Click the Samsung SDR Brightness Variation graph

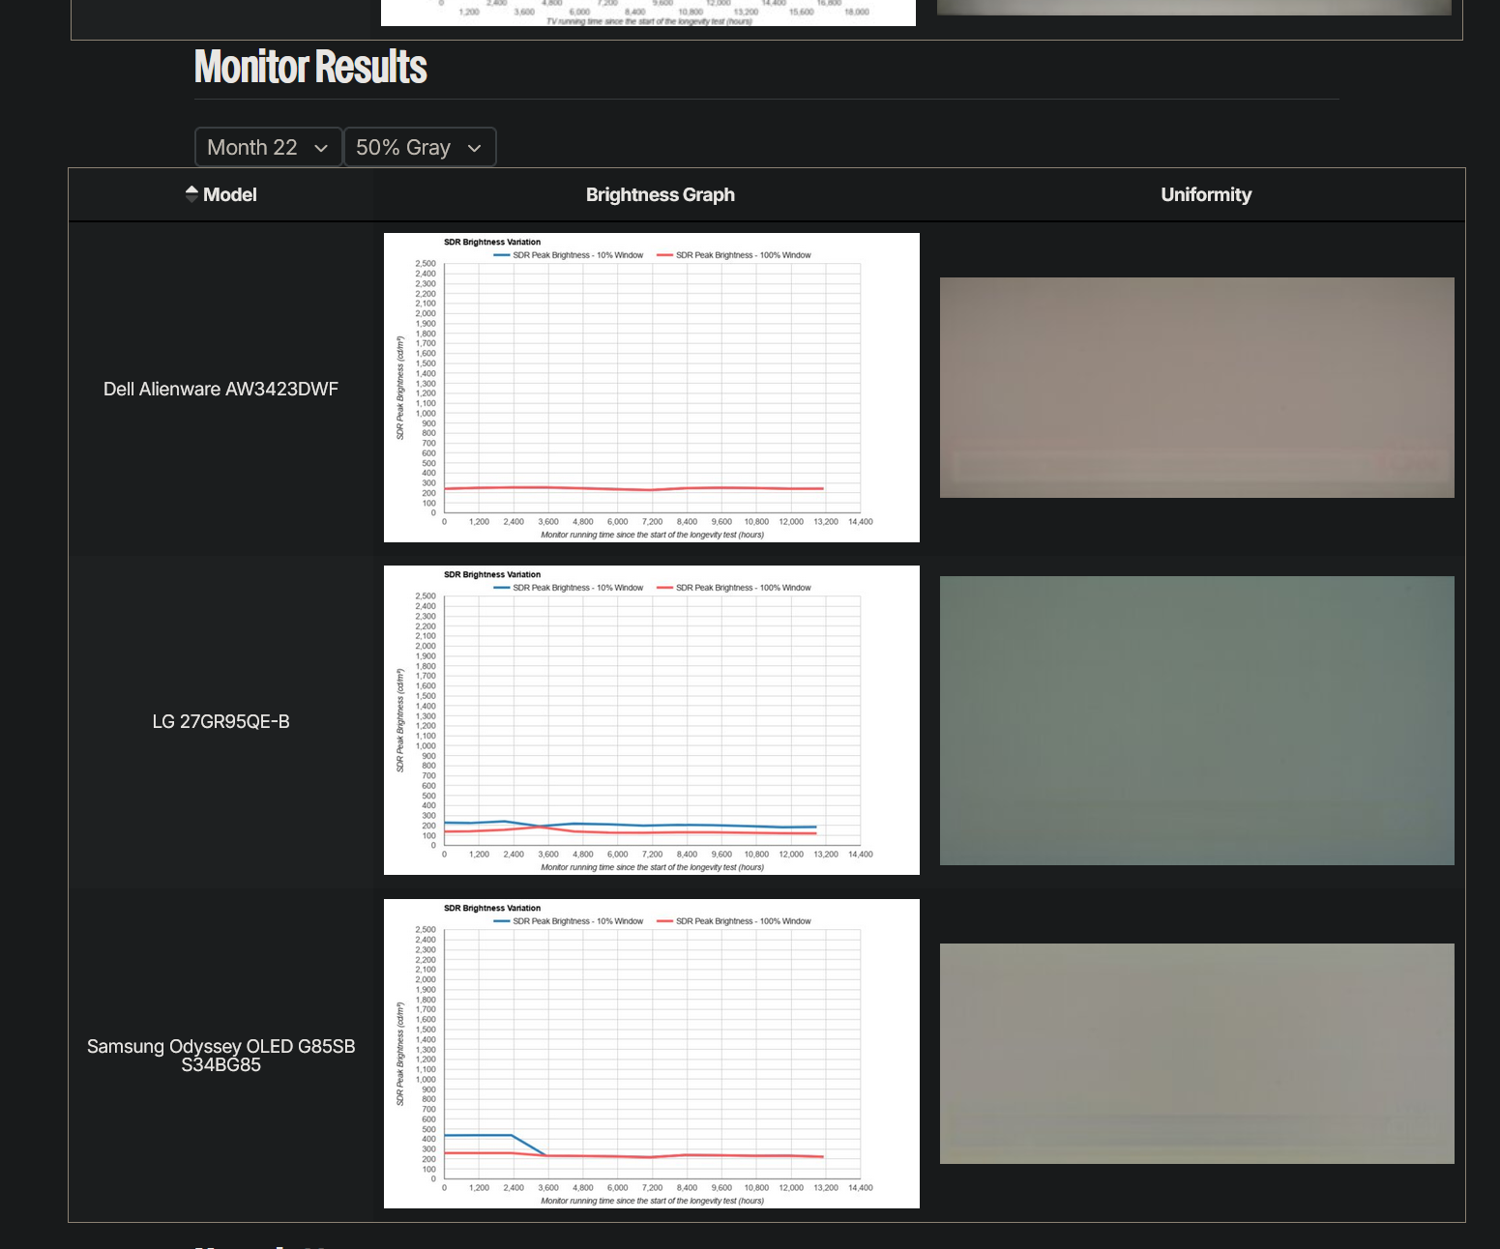(651, 1054)
